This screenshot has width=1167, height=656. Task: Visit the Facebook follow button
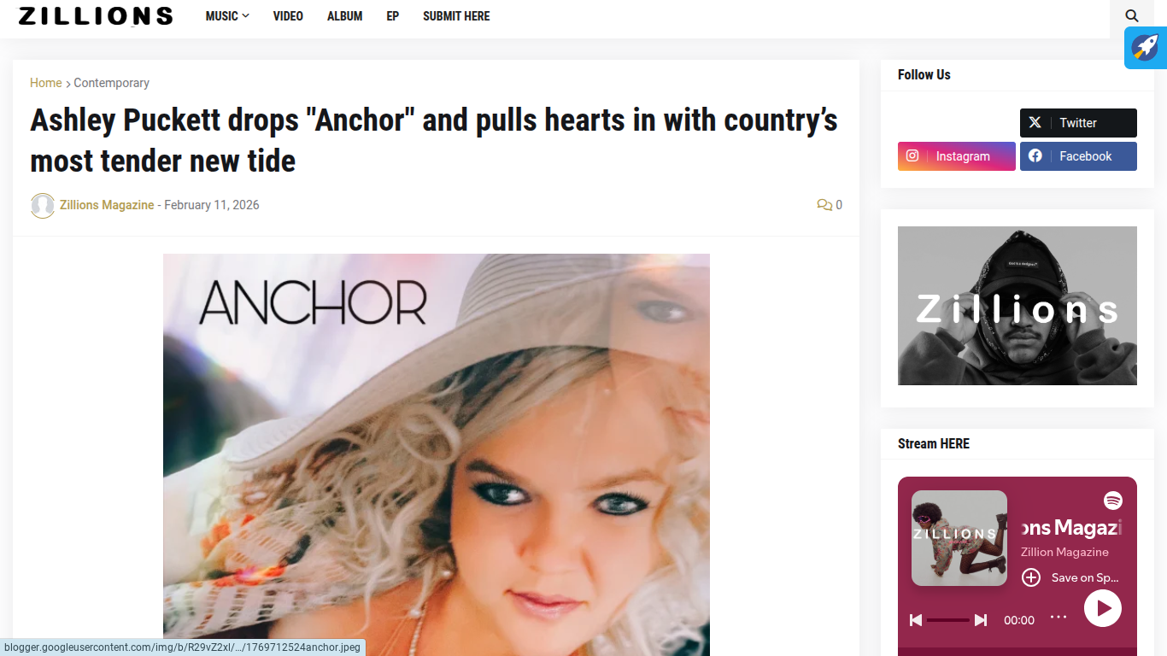click(x=1078, y=156)
